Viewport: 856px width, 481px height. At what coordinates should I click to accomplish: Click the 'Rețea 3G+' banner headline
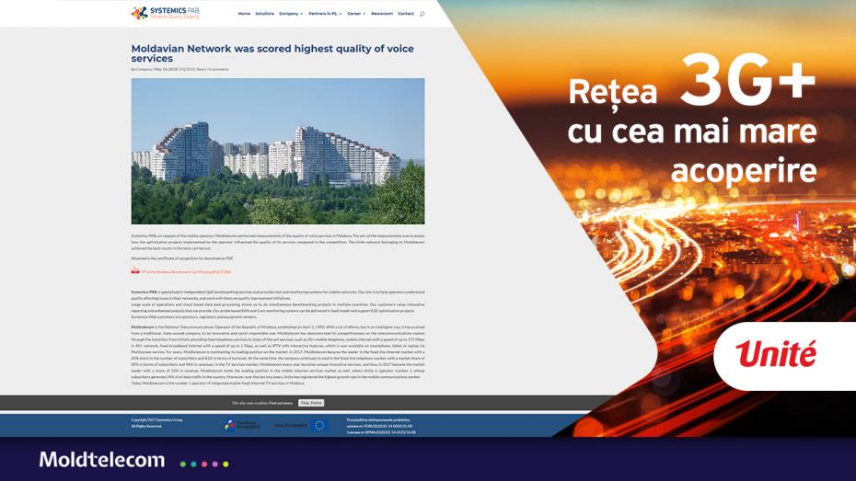[691, 82]
